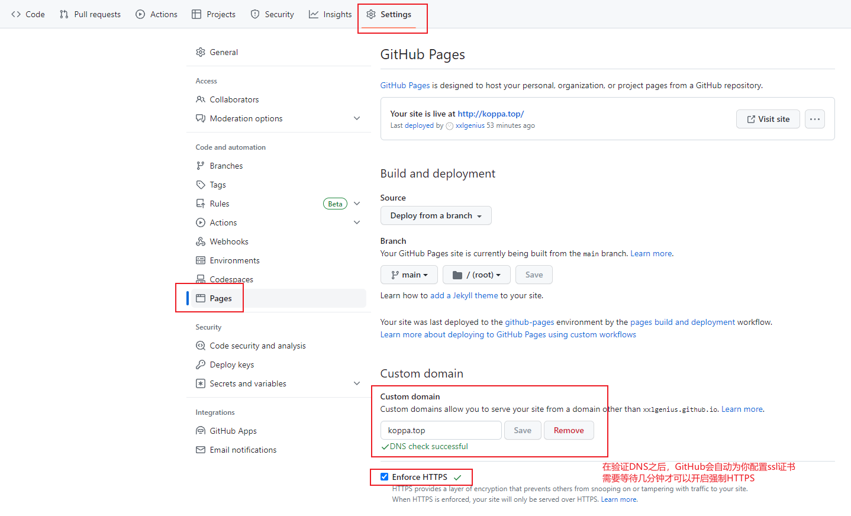
Task: Click the 'deployed' link in status line
Action: pos(419,125)
